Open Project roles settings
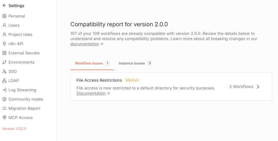Viewport: 278px width, 141px height. 20,35
